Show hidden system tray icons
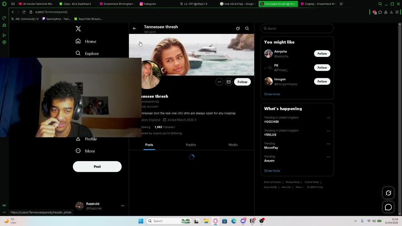Screen dimensions: 402x226 tap(356, 221)
